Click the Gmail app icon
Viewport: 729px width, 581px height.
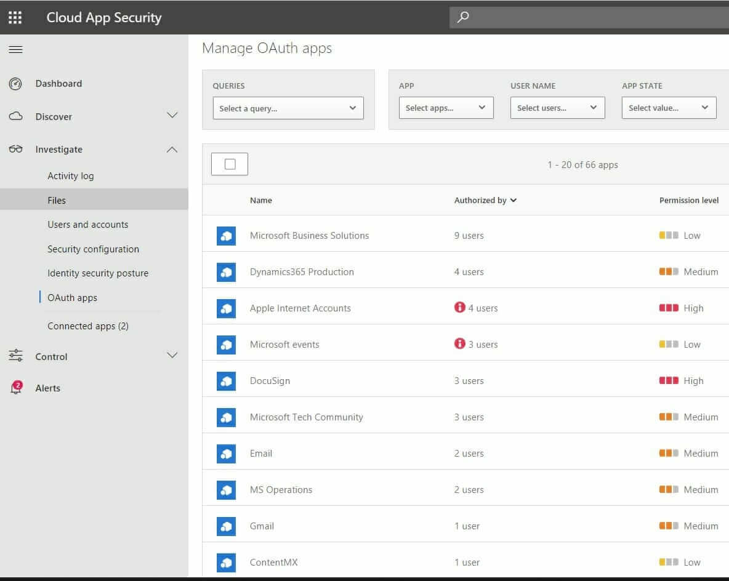click(x=226, y=526)
